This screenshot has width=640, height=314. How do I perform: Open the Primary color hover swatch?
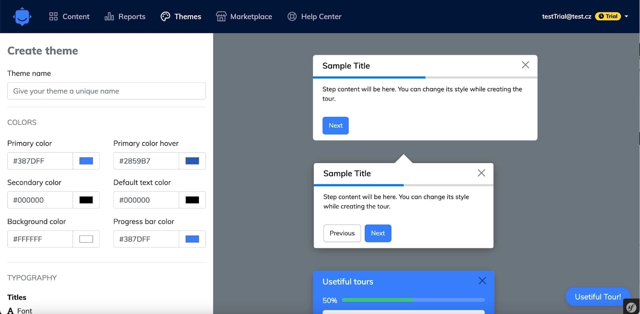pos(192,161)
